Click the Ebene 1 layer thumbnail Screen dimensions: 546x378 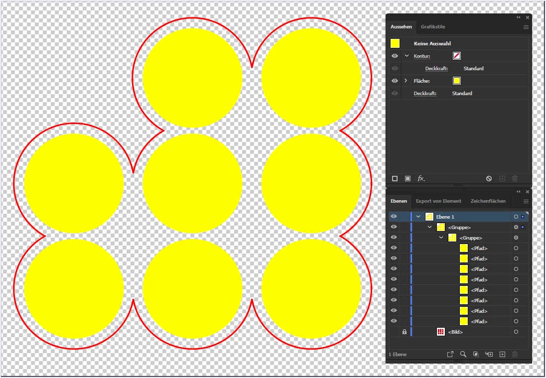(x=429, y=217)
